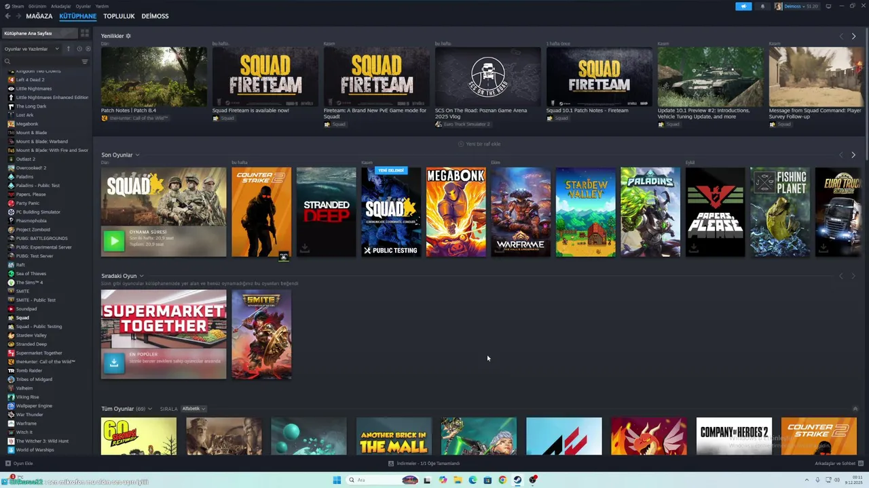Click Supermarket Together download button
869x488 pixels.
114,363
